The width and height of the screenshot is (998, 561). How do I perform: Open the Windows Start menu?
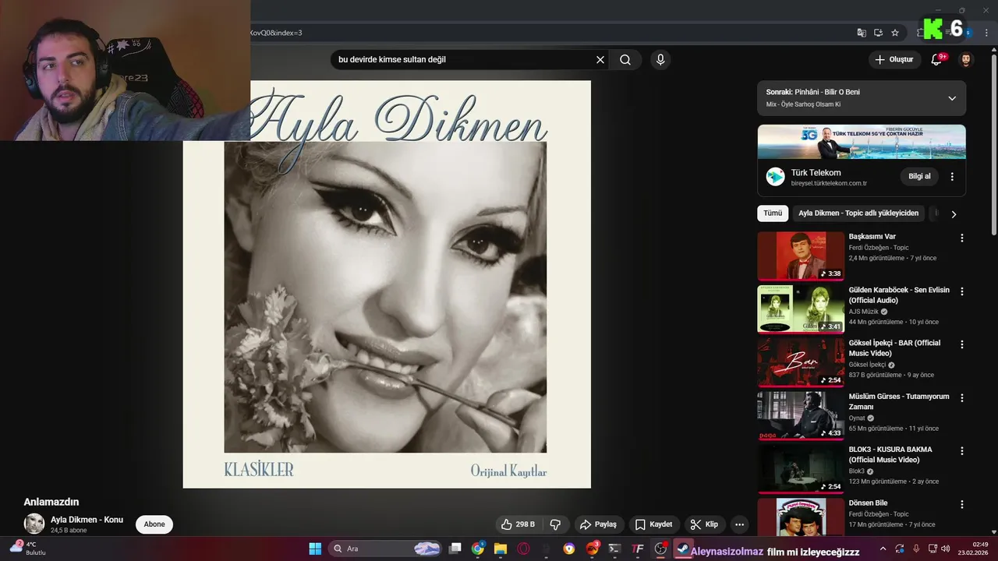pyautogui.click(x=315, y=549)
